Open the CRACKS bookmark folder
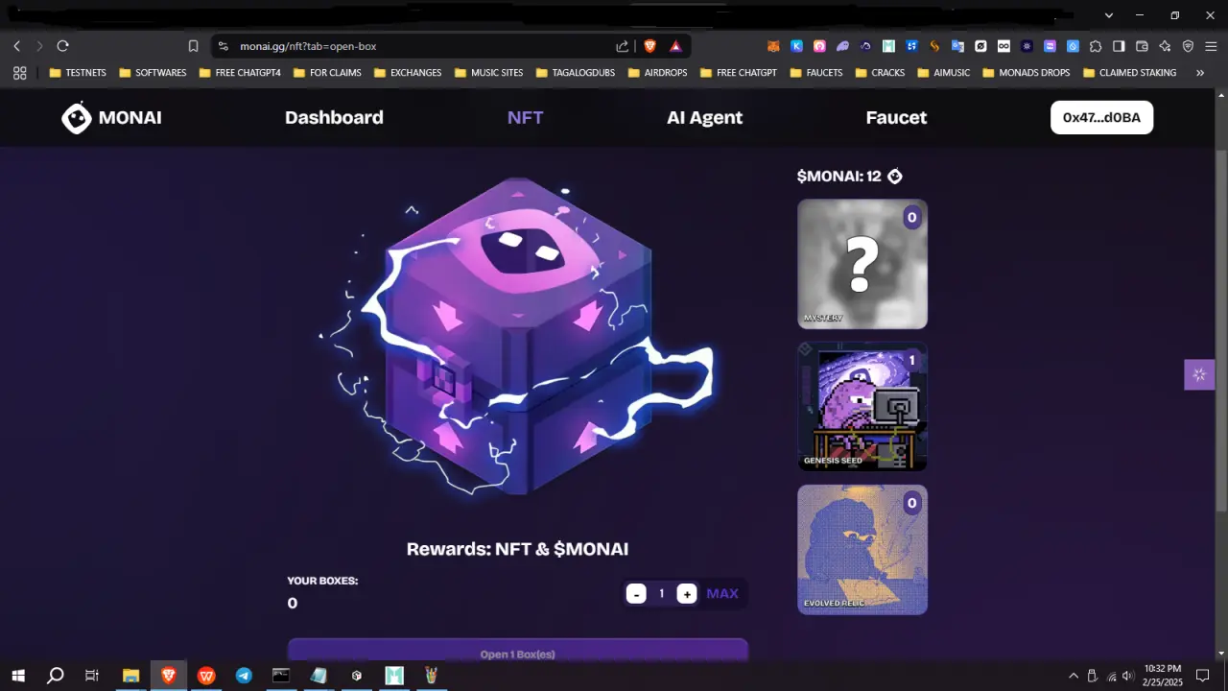Screen dimensions: 1228x691 880,73
